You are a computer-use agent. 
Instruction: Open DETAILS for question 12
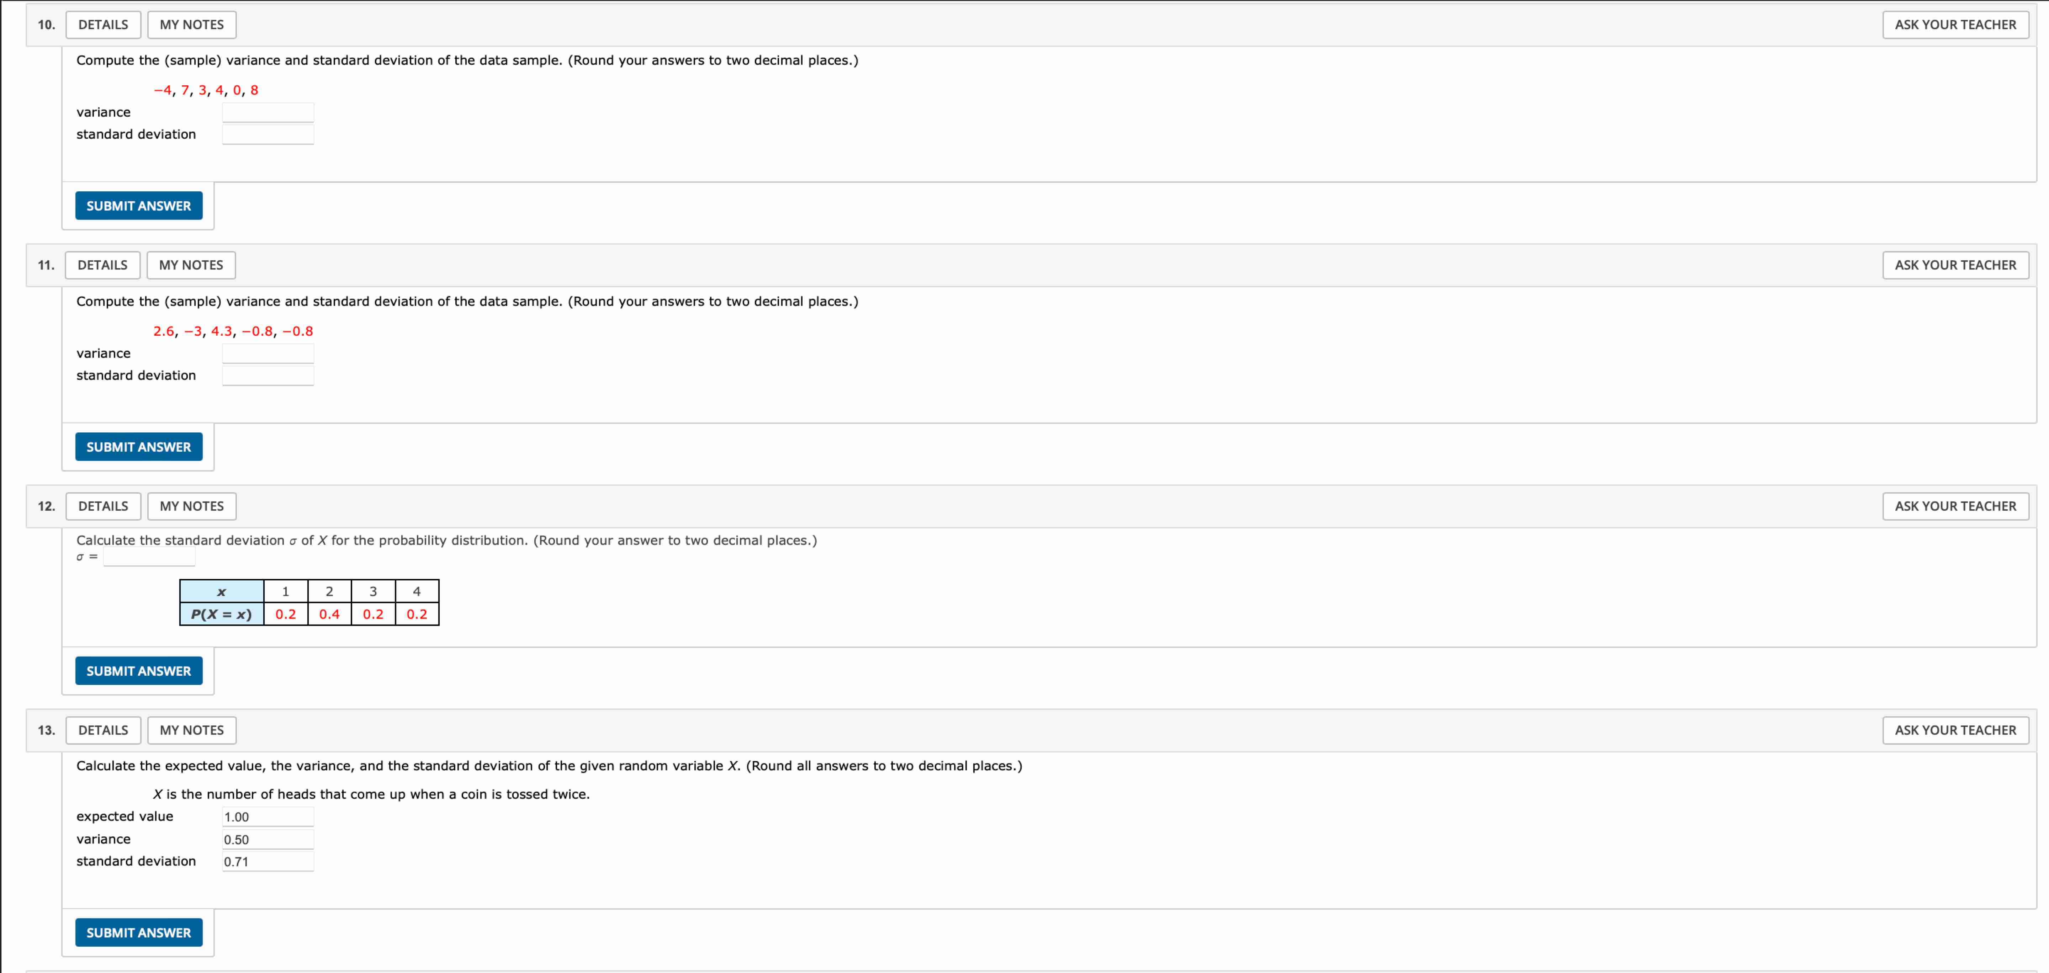click(x=102, y=506)
